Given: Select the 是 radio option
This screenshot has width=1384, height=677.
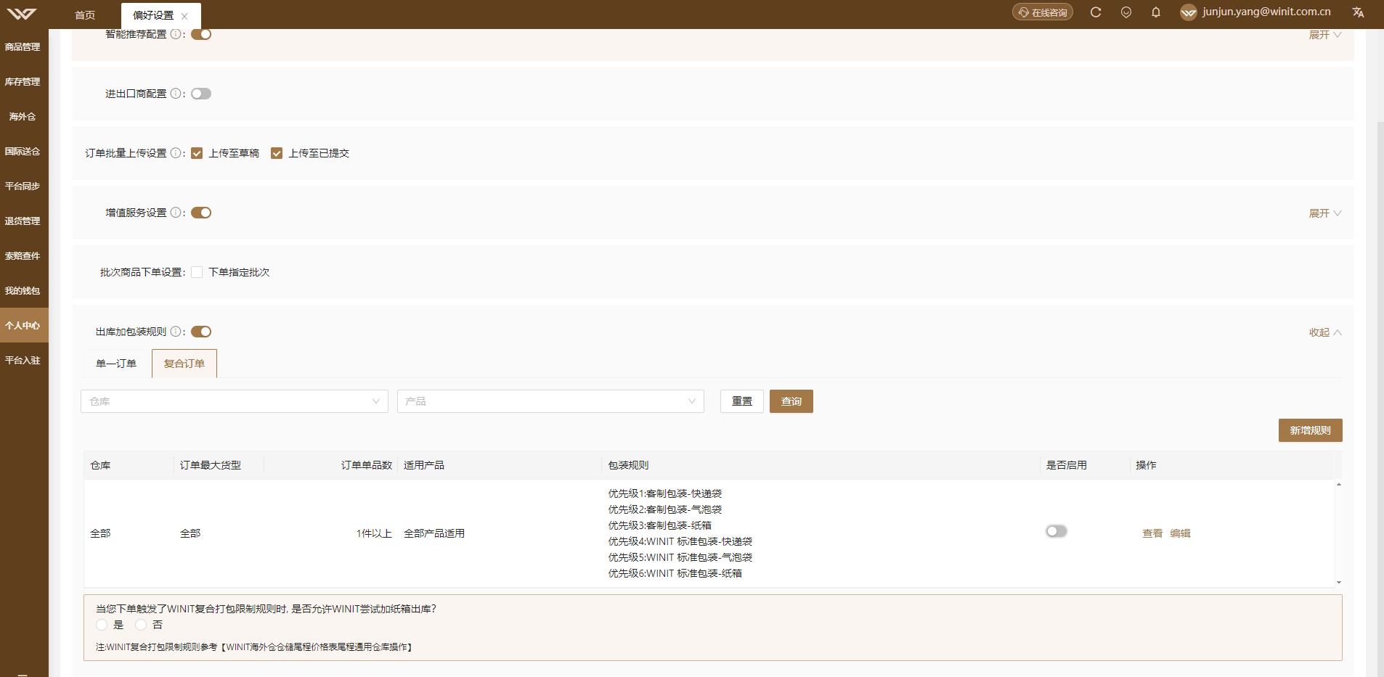Looking at the screenshot, I should coord(102,625).
